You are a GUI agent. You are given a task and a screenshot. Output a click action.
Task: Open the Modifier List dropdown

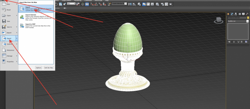click(238, 21)
